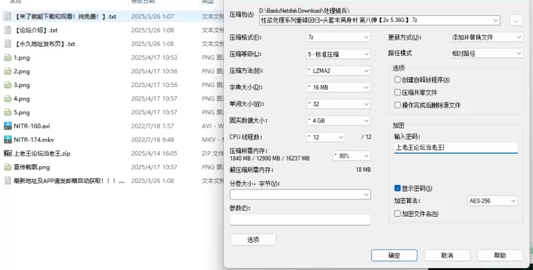The height and width of the screenshot is (270, 533).
Task: Select the 上老王论坛当老王.zip archive icon
Action: tap(8, 153)
